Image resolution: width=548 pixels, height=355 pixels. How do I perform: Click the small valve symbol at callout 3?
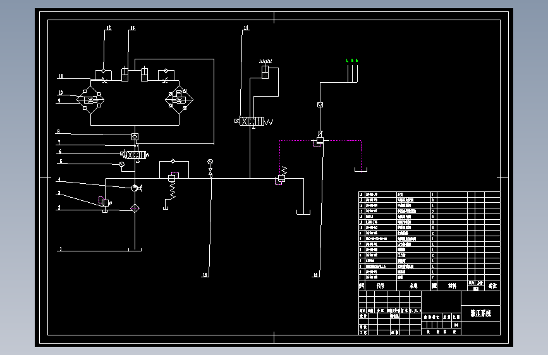pos(105,203)
